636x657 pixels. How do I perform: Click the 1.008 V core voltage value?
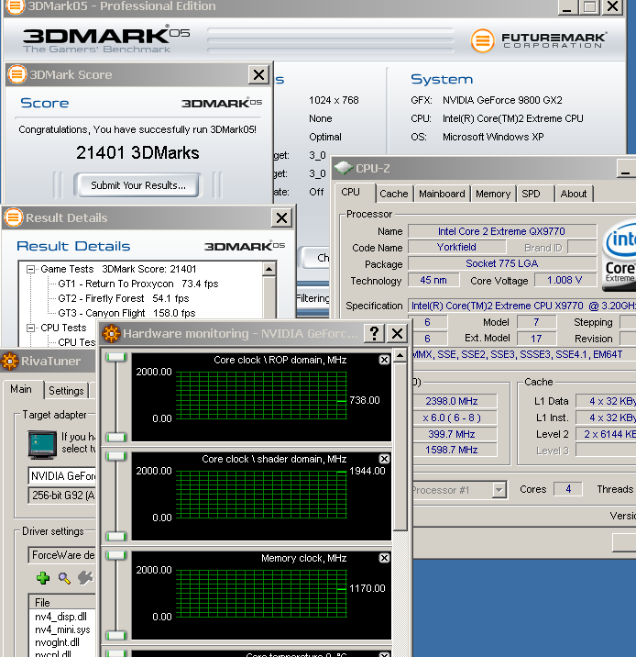565,280
